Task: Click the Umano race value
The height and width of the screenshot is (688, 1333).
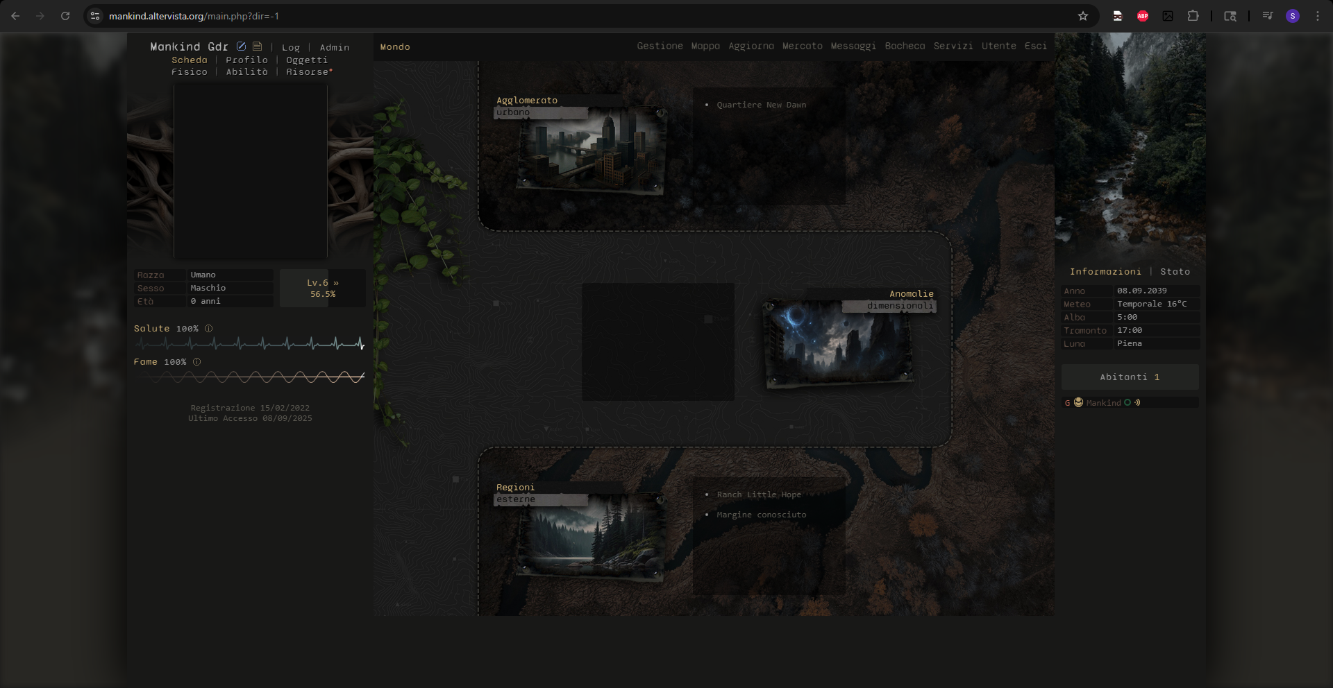Action: coord(203,275)
